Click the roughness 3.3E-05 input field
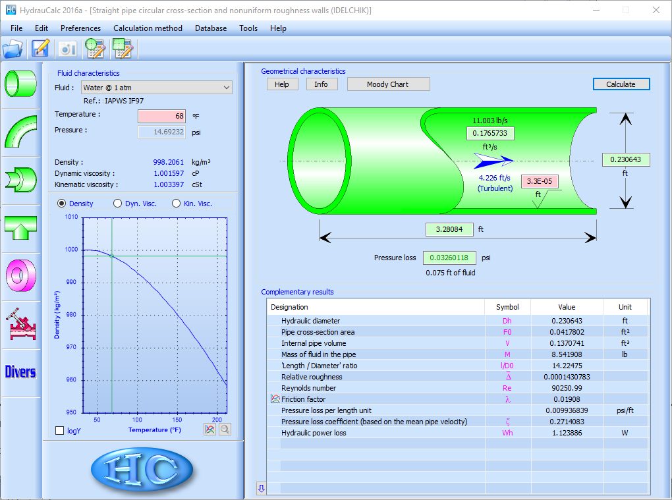 (x=540, y=181)
